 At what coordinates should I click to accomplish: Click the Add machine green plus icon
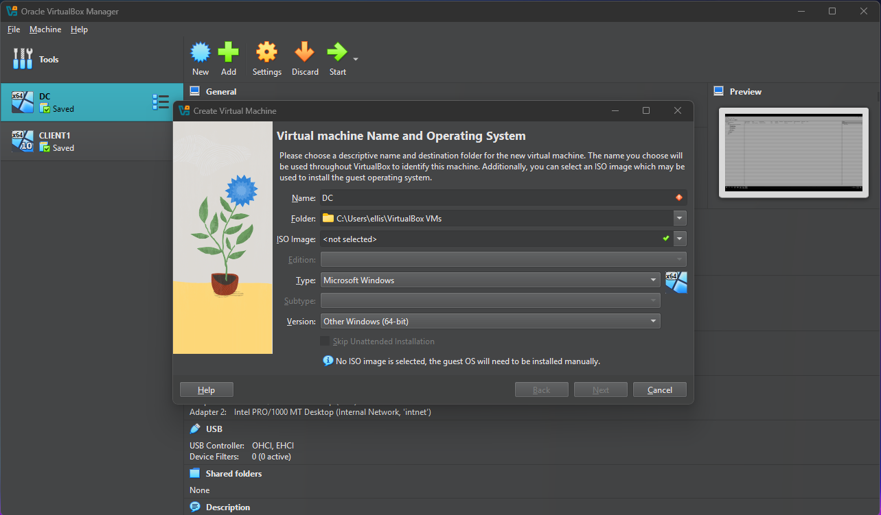coord(229,52)
